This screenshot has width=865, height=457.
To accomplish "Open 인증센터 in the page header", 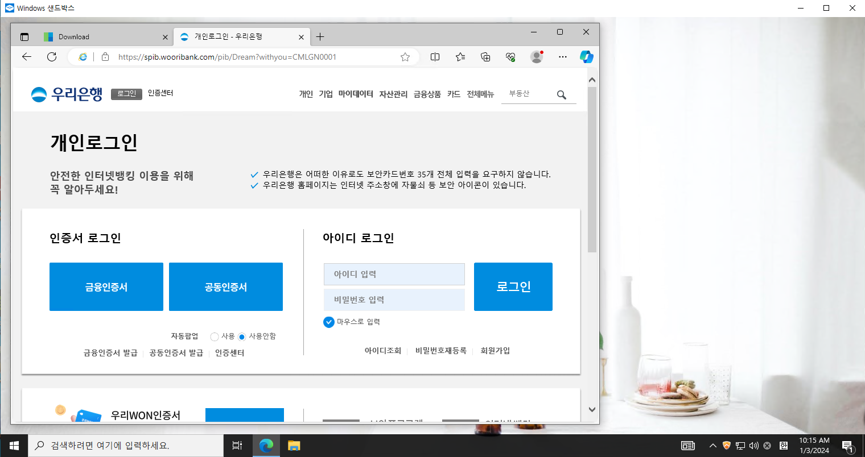I will (160, 93).
